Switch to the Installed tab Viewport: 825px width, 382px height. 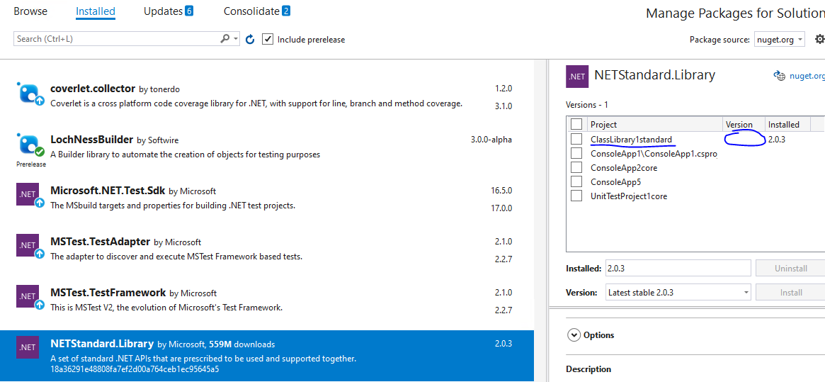[x=95, y=11]
